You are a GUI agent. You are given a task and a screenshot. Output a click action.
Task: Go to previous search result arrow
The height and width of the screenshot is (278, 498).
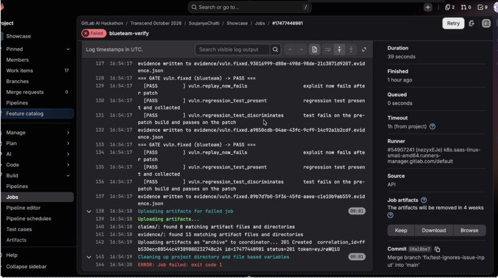290,49
